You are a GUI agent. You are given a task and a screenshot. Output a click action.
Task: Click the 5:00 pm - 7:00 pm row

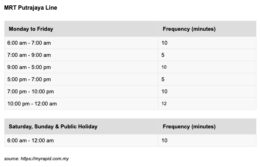[130, 79]
